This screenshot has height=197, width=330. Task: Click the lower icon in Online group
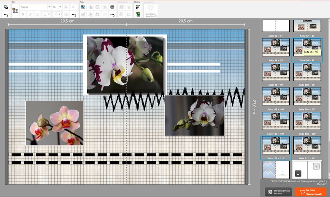pyautogui.click(x=137, y=14)
